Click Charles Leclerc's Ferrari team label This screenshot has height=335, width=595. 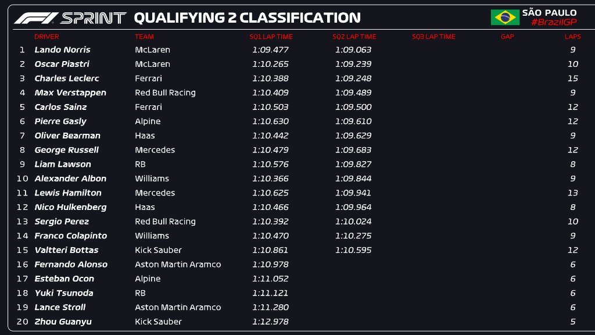[x=148, y=79]
